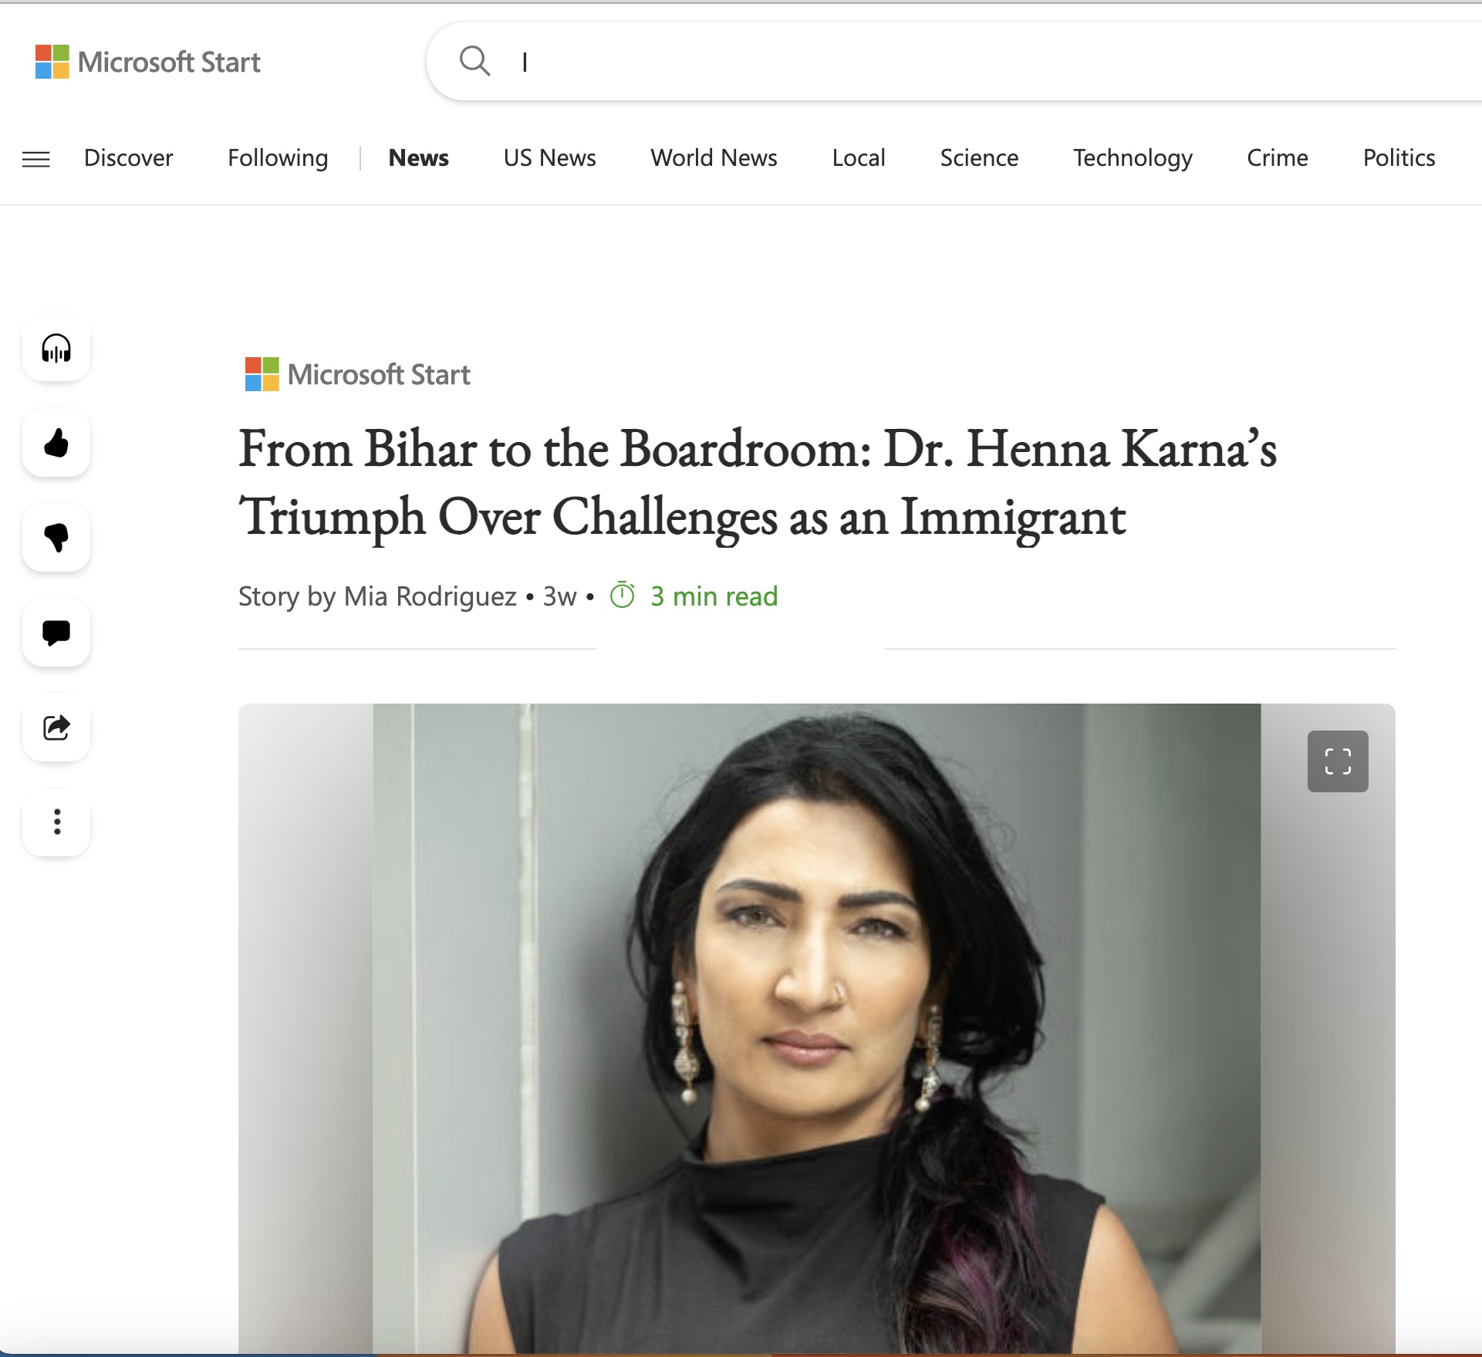1482x1357 pixels.
Task: Open the Technology news category
Action: [1132, 158]
